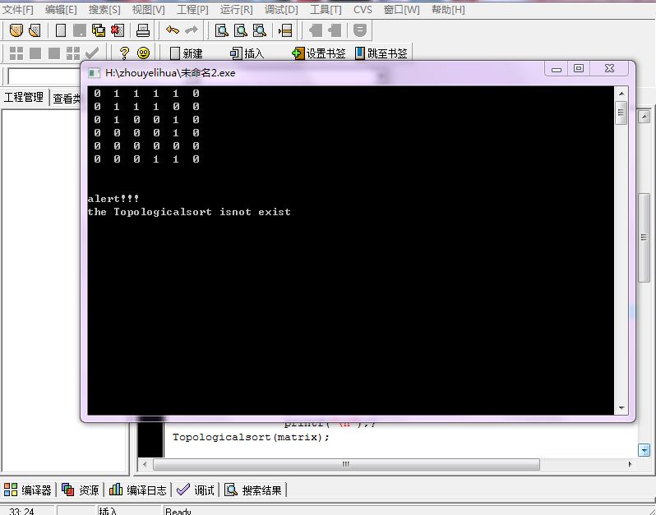Click the save file icon
The height and width of the screenshot is (515, 656).
pyautogui.click(x=80, y=30)
